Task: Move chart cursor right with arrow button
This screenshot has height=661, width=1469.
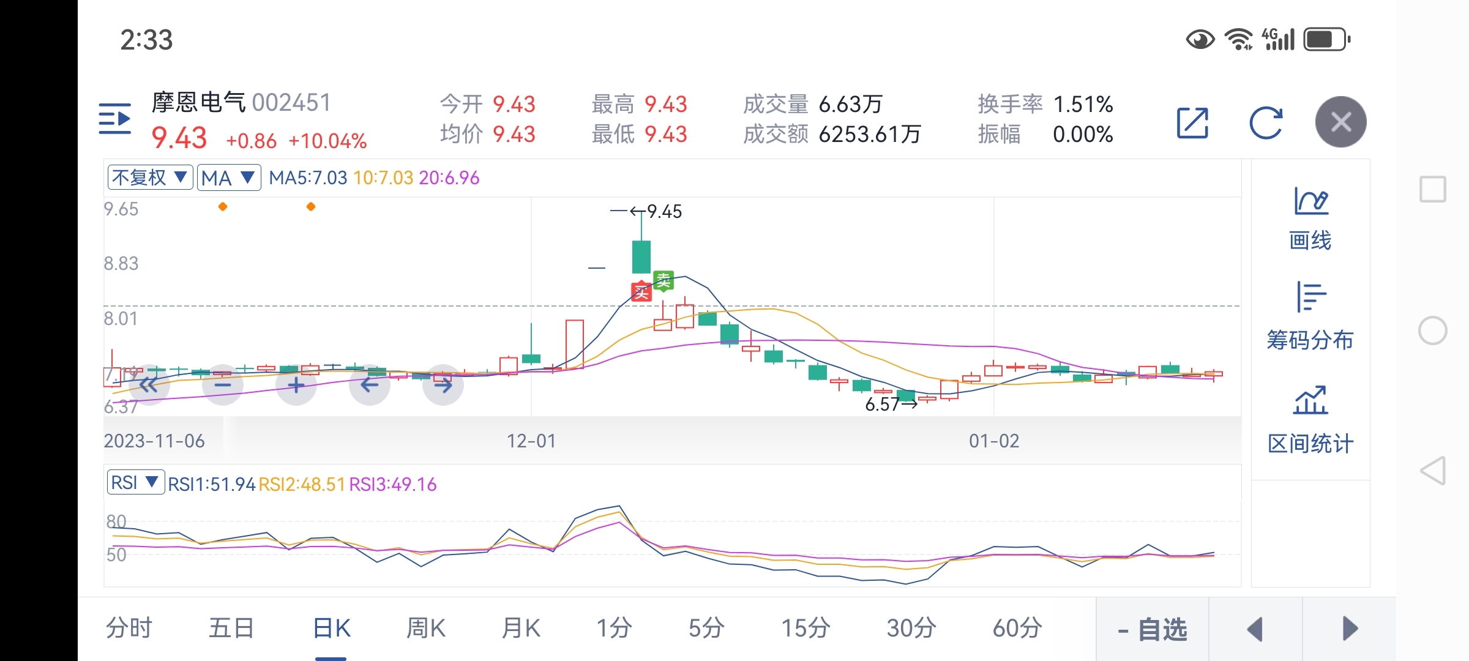Action: click(443, 385)
